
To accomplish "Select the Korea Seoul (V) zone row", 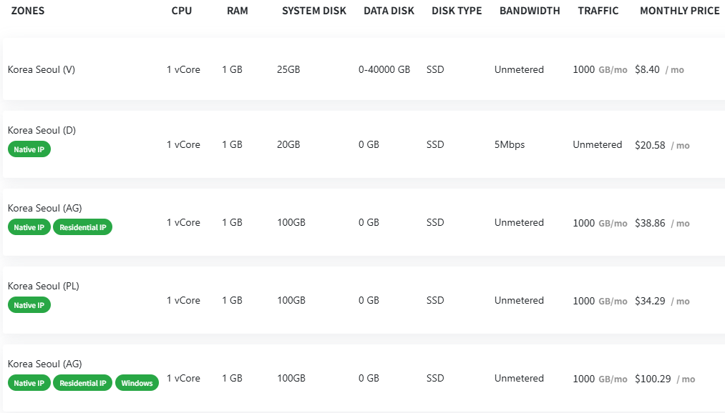I will tap(42, 70).
